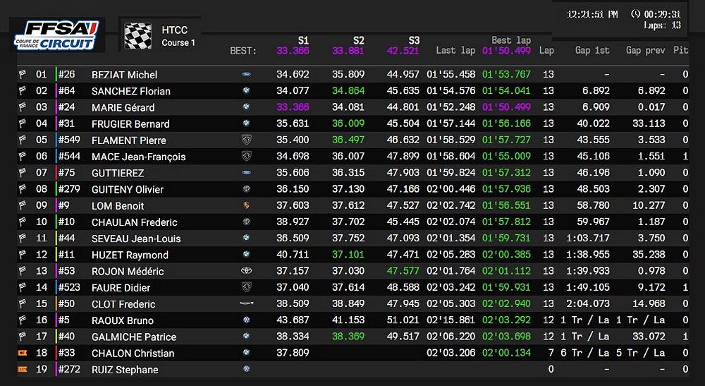Screen dimensions: 705x386
Task: Click the Peugeot logo in Flament Pierre's row
Action: pos(247,140)
